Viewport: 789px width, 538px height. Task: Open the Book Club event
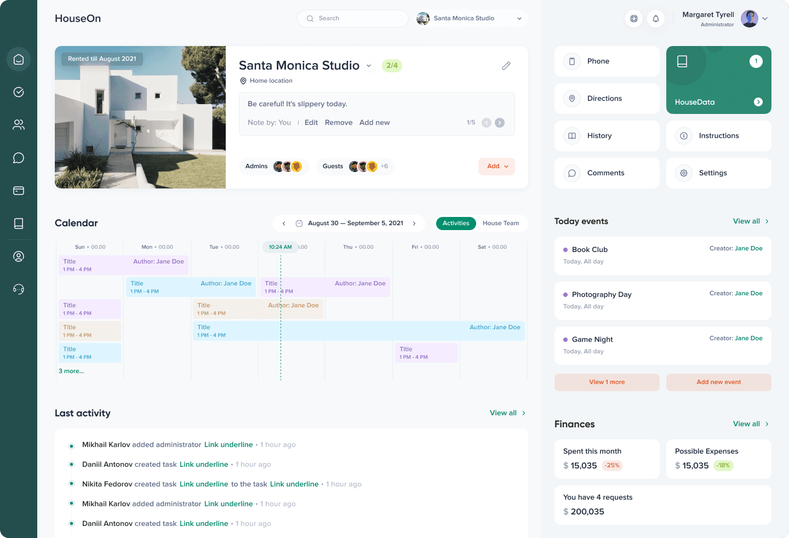pyautogui.click(x=663, y=256)
